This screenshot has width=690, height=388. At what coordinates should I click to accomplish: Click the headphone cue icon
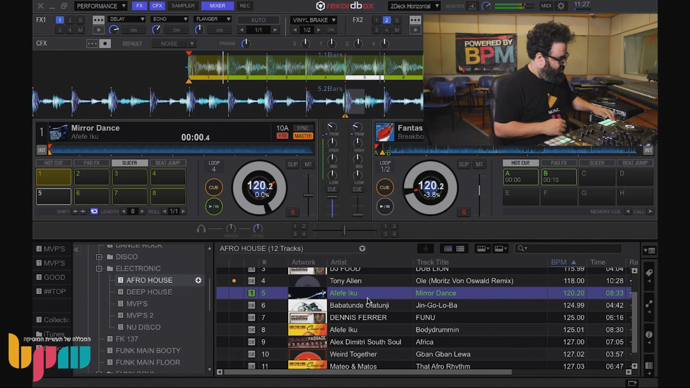201,229
